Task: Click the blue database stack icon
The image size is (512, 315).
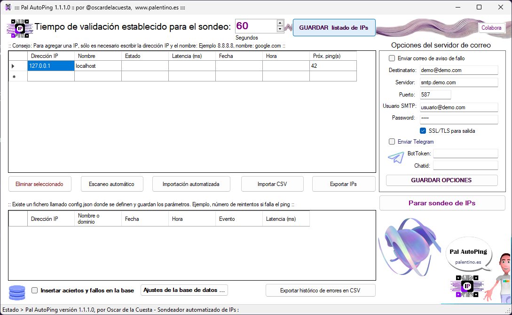Action: [x=17, y=292]
